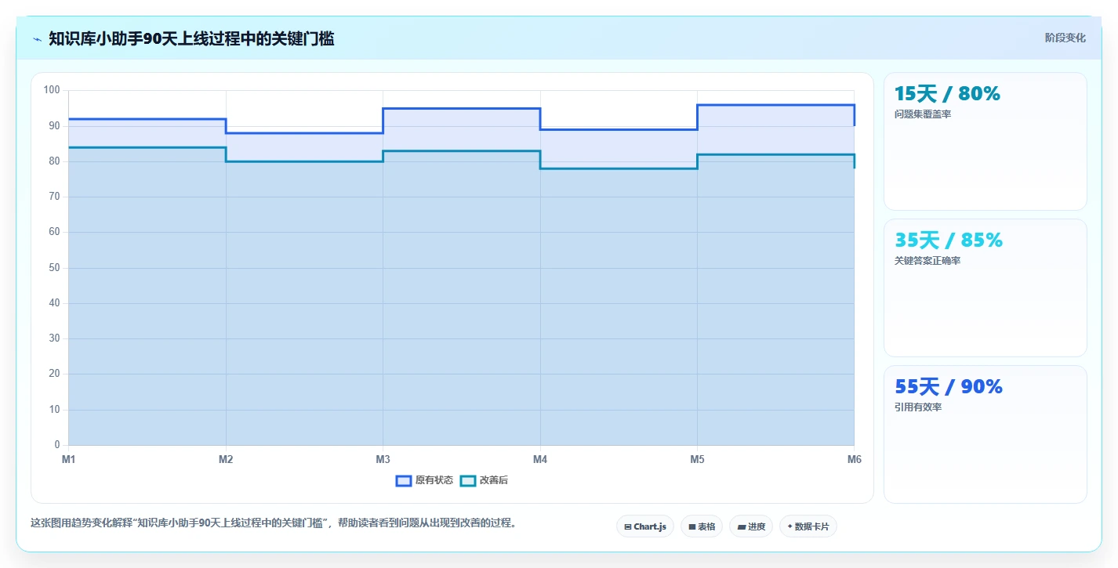Click the icon inside the 表格 chip
The height and width of the screenshot is (568, 1118).
[692, 527]
